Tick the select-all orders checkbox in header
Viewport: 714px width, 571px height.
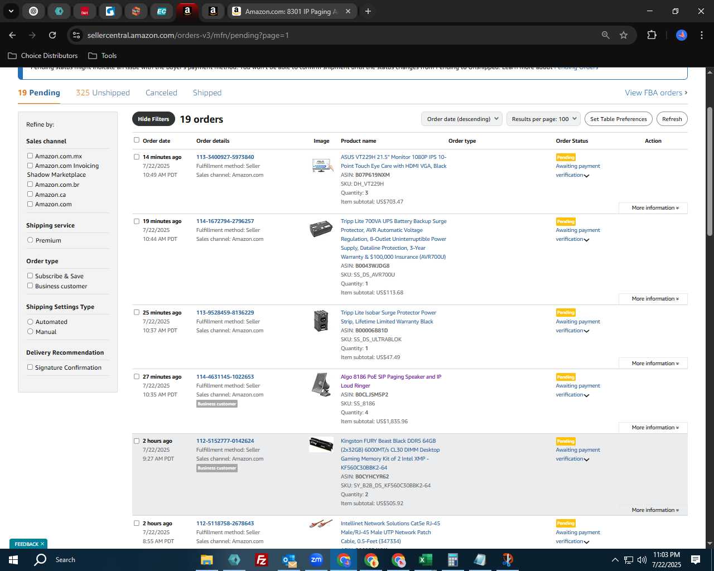click(x=137, y=140)
